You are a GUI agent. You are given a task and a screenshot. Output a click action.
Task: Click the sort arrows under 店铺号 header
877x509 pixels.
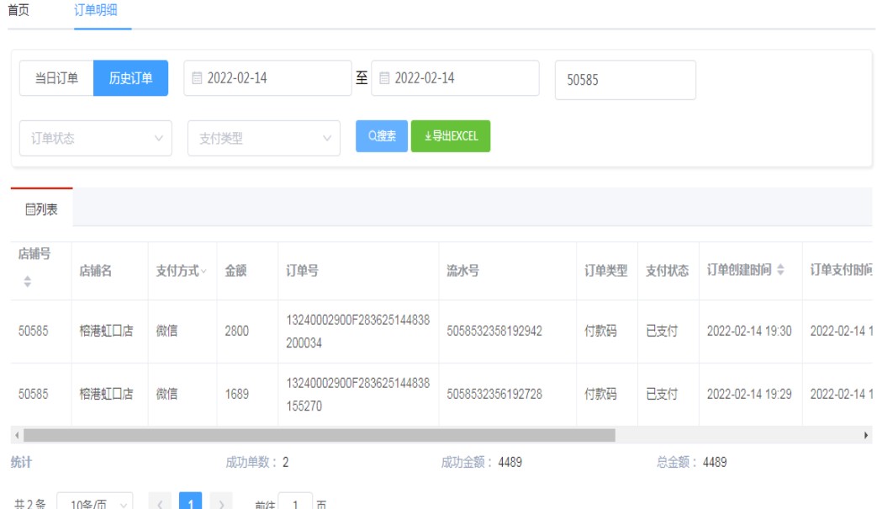[27, 284]
